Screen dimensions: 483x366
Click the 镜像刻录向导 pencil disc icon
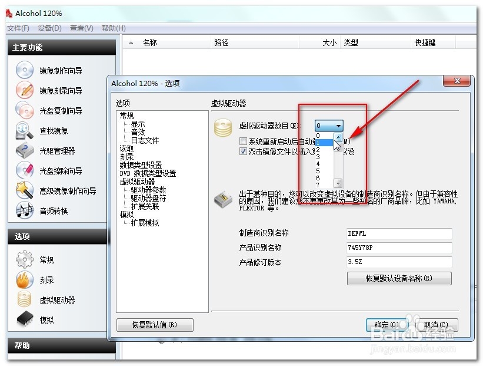(25, 90)
